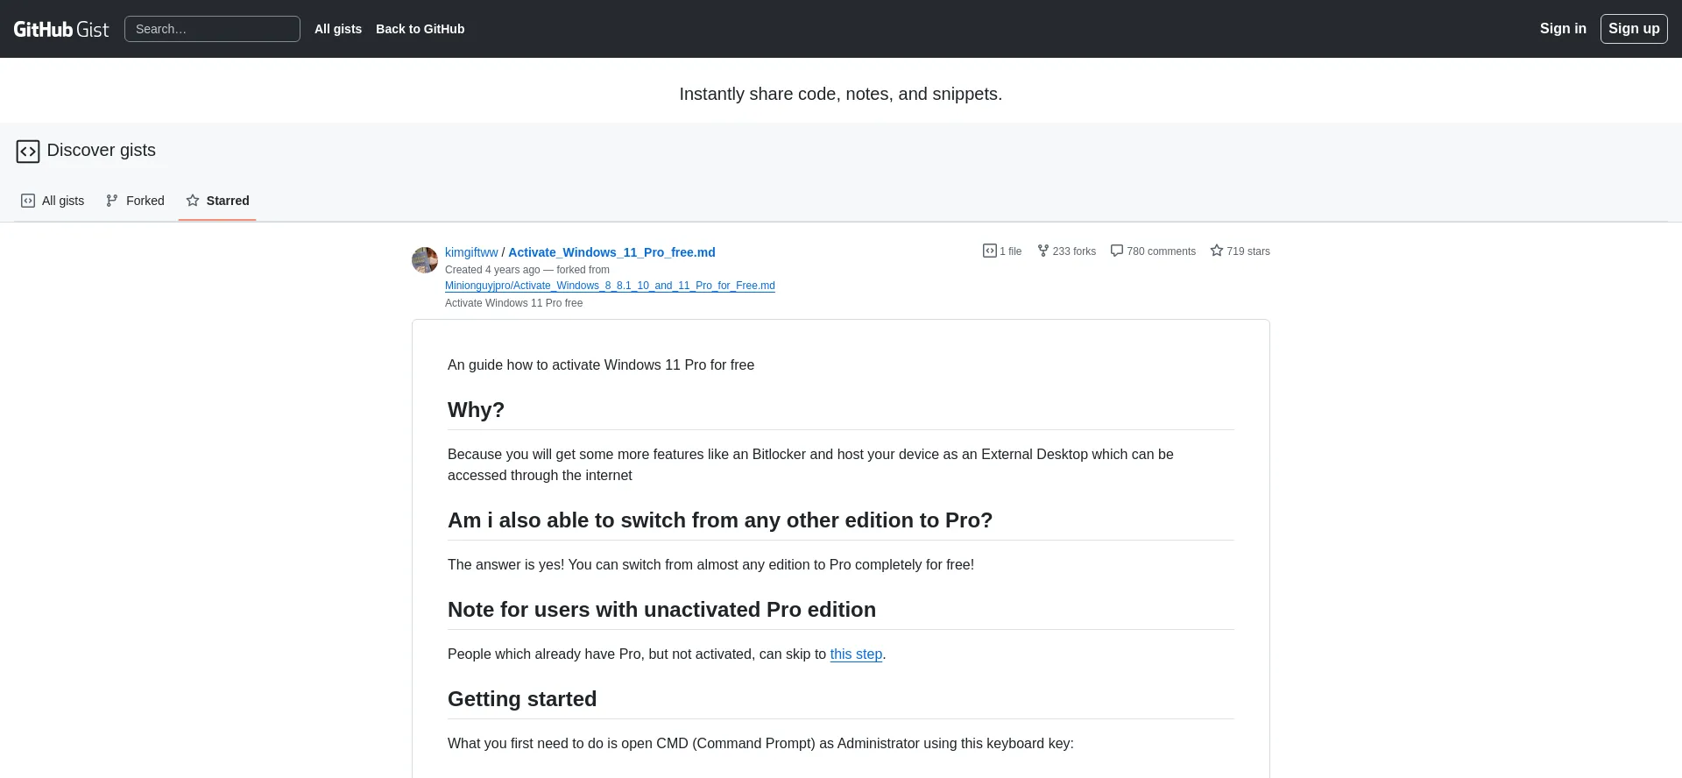1682x778 pixels.
Task: Click the star icon beside 719 stars
Action: click(x=1217, y=251)
